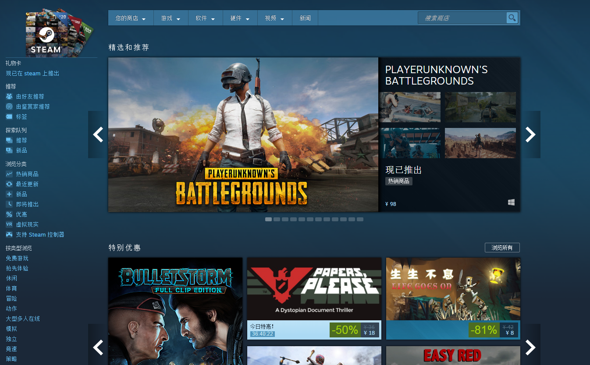Open the 游戏 dropdown menu
590x365 pixels.
click(170, 18)
